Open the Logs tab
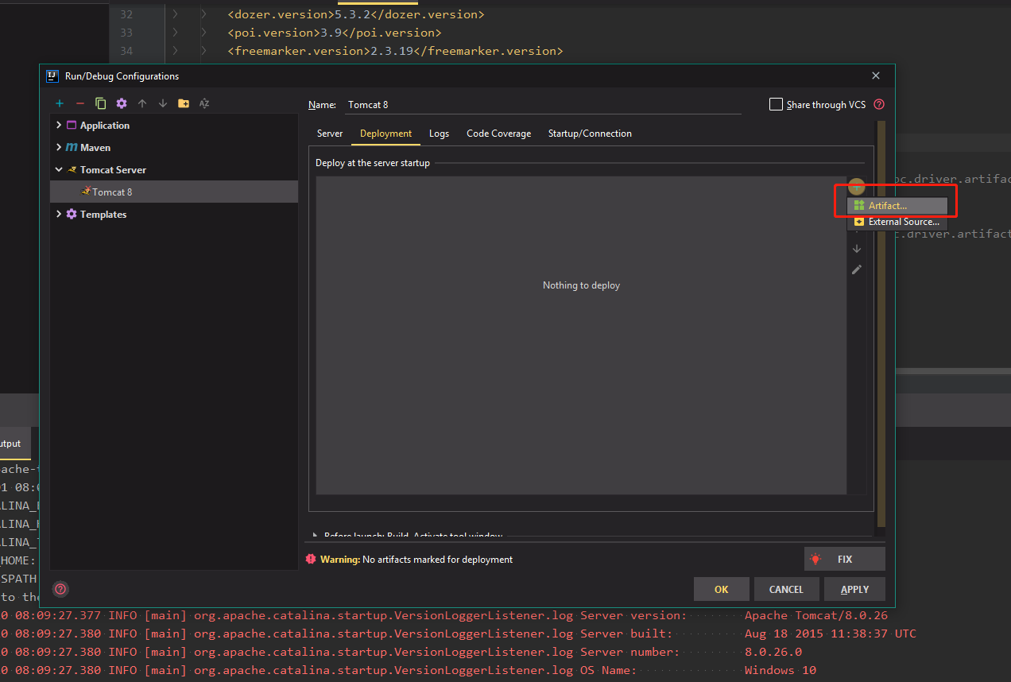This screenshot has height=682, width=1011. tap(439, 134)
